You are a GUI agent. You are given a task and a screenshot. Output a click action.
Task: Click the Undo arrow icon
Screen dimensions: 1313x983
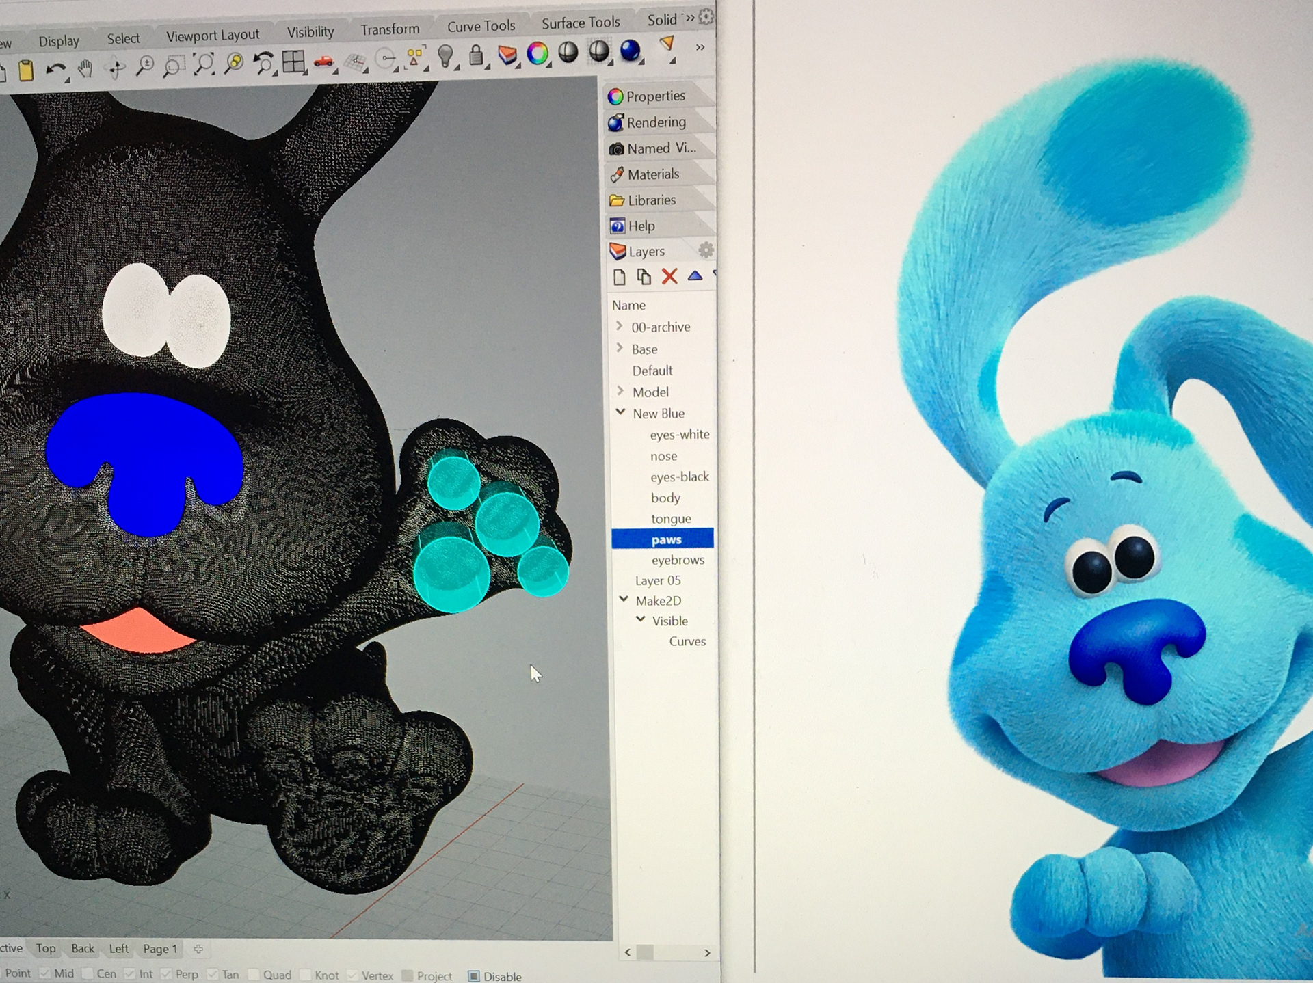55,69
